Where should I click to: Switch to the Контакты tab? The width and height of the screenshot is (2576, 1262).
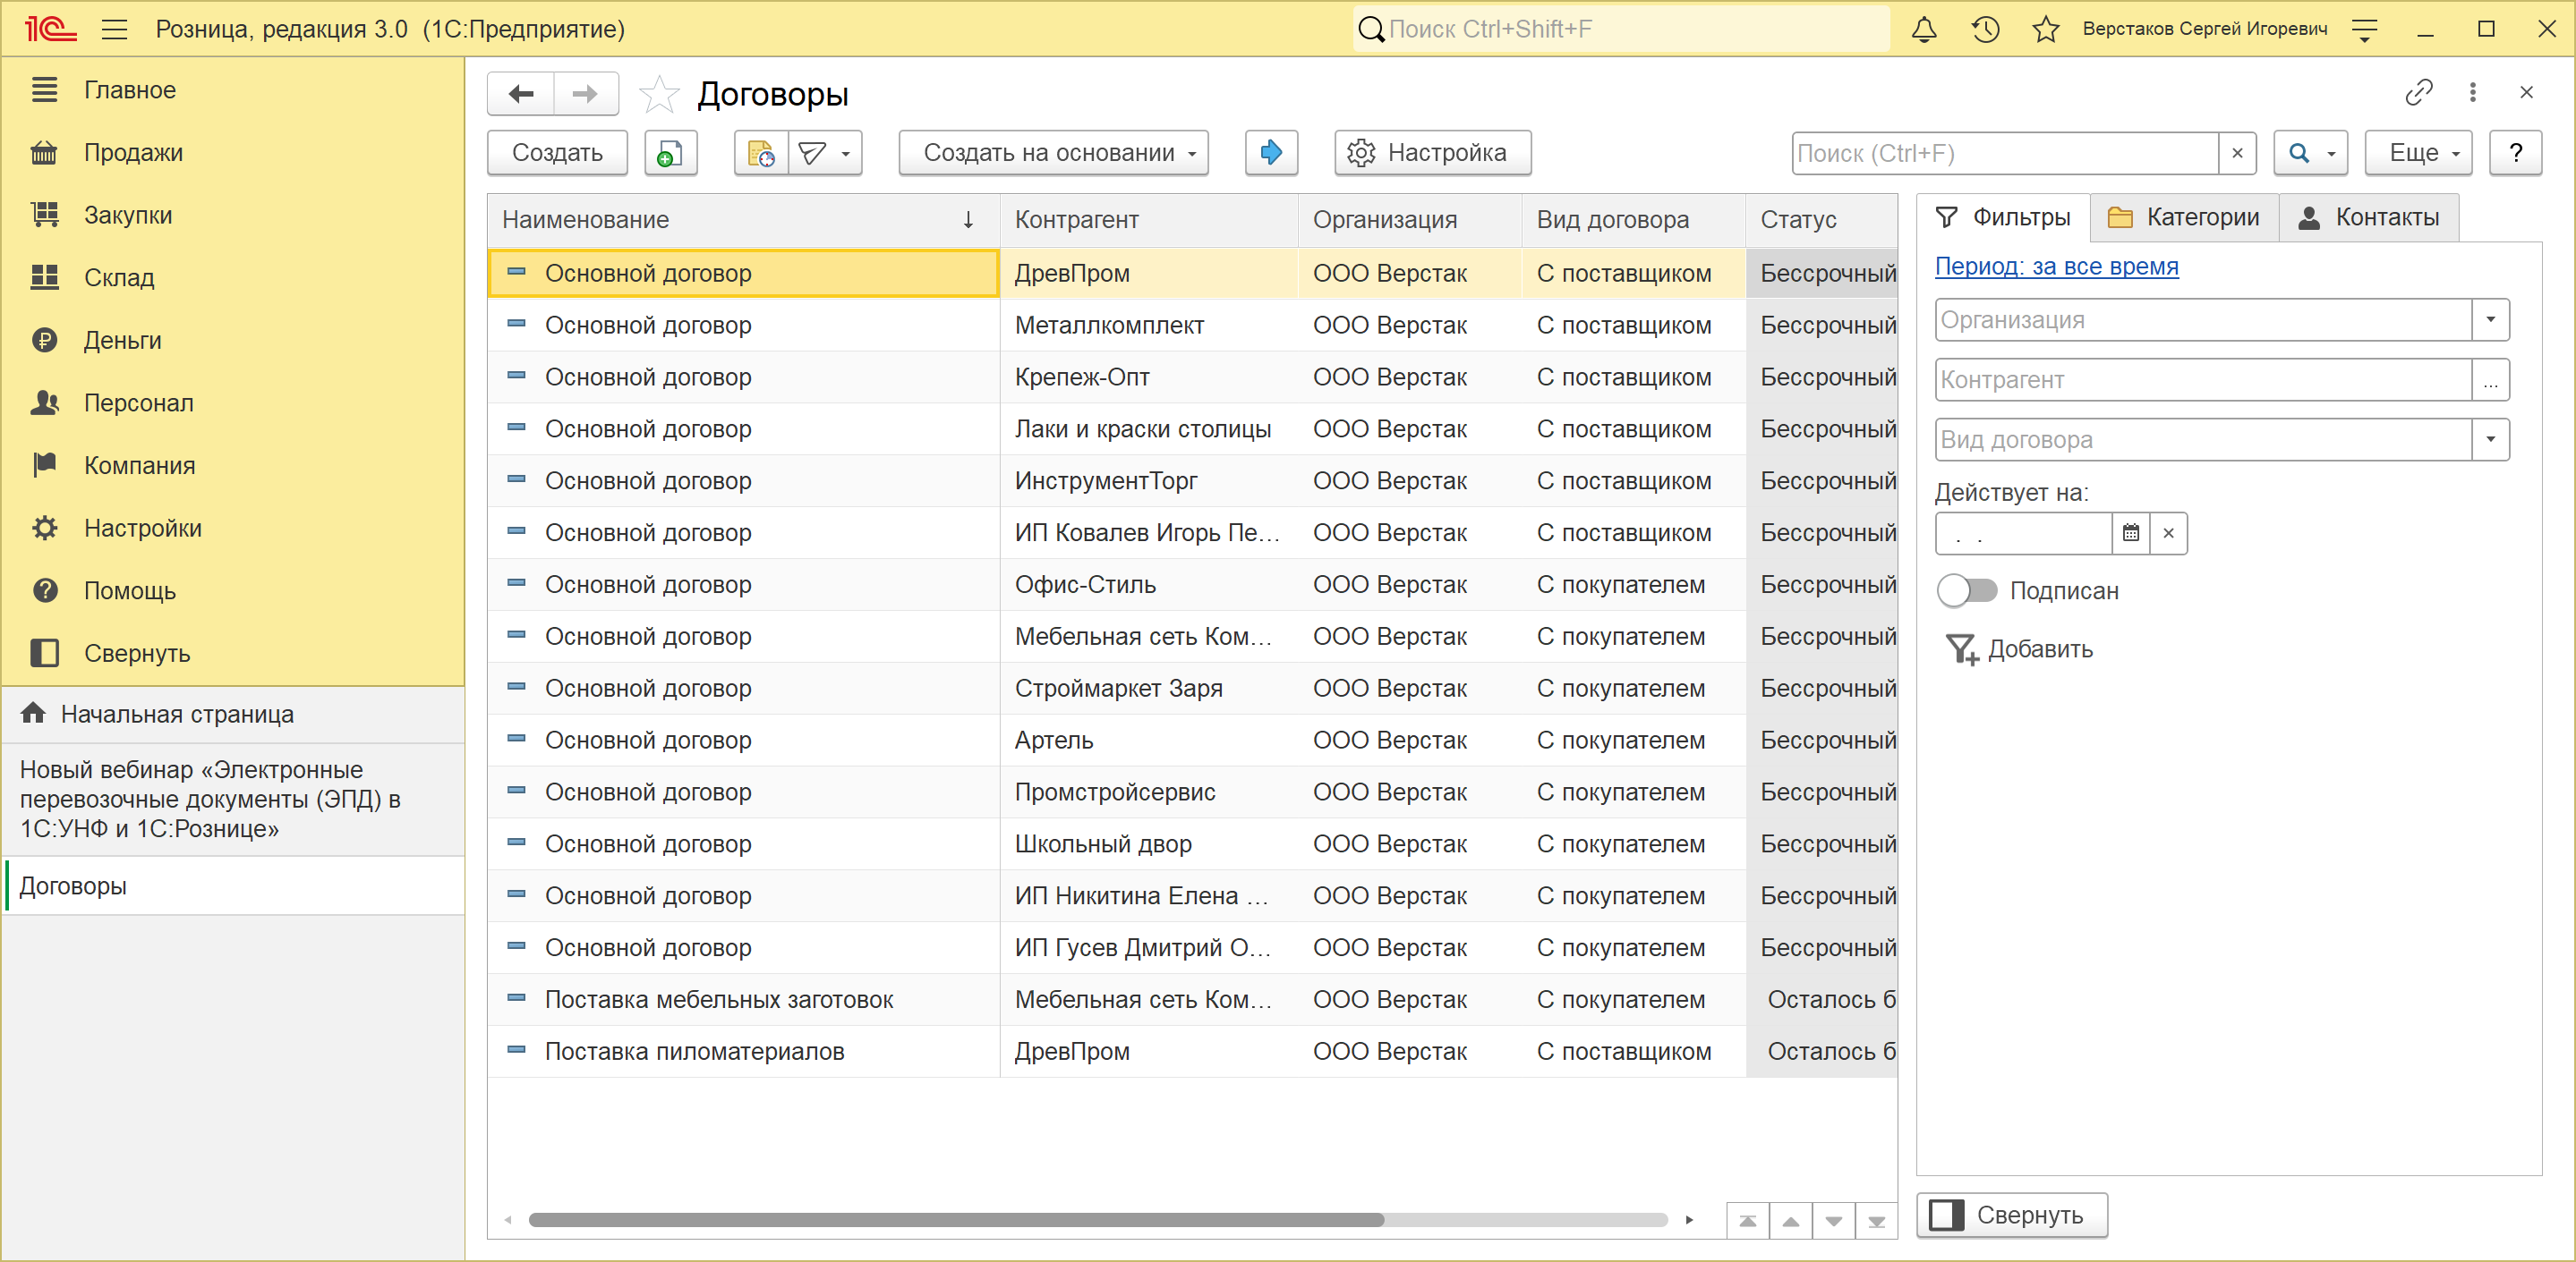(2369, 218)
